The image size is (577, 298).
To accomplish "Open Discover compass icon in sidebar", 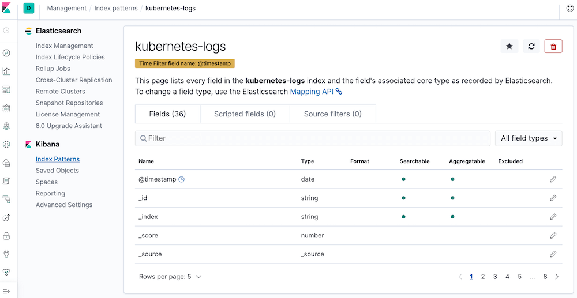I will click(x=6, y=53).
